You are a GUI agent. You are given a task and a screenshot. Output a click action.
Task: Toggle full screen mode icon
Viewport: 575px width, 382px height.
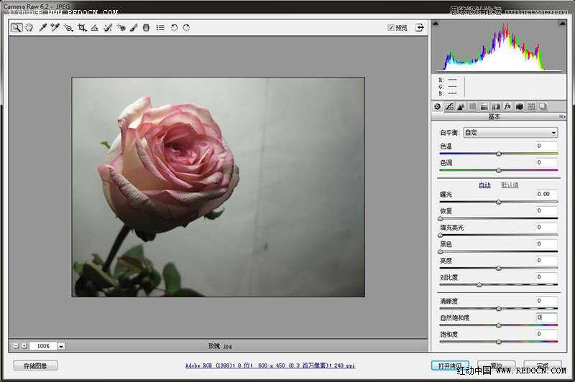420,27
